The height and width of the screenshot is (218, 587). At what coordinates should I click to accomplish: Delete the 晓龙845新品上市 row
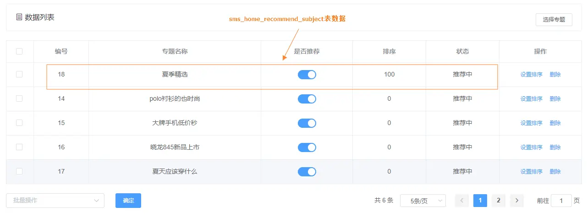[555, 147]
